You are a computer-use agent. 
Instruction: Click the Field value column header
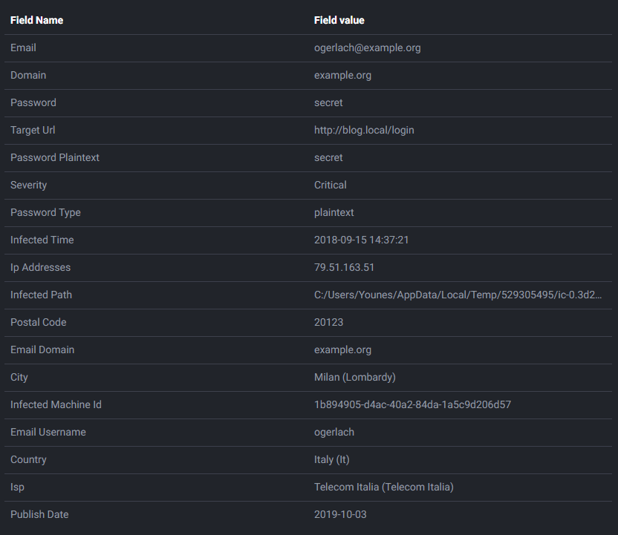(x=339, y=20)
